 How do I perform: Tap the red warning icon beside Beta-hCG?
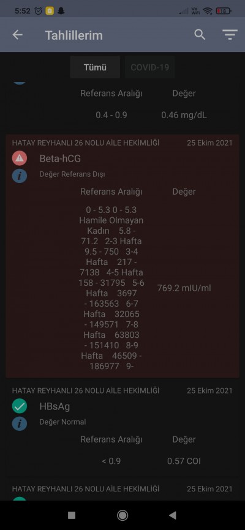[x=19, y=159]
